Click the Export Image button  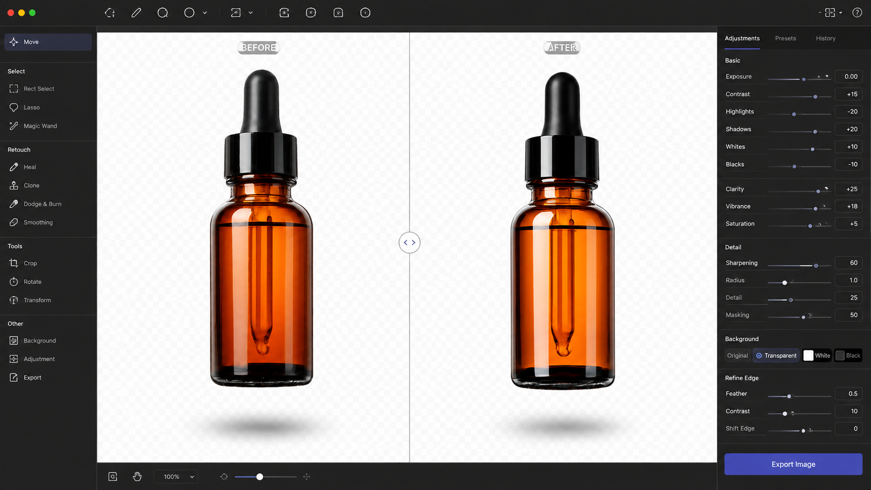click(x=793, y=464)
